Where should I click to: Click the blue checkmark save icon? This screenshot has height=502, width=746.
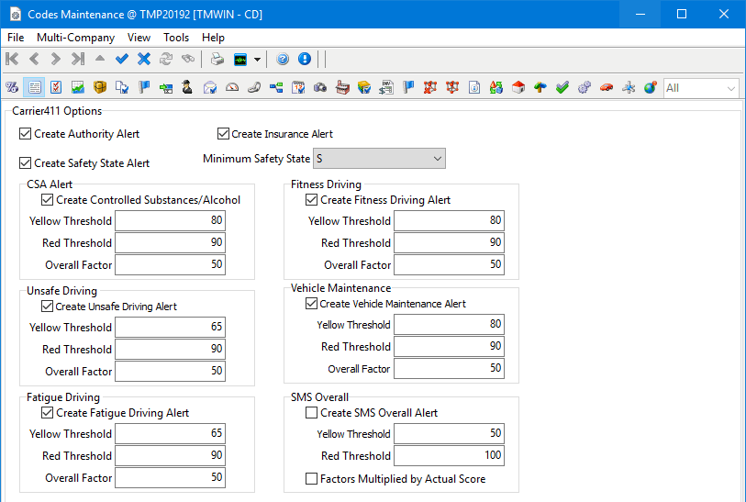122,59
